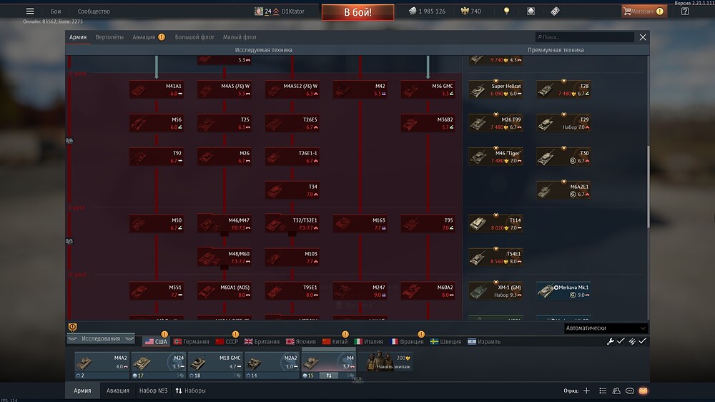The image size is (715, 402).
Task: Click the research tree vertical scrollbar
Action: [x=648, y=186]
